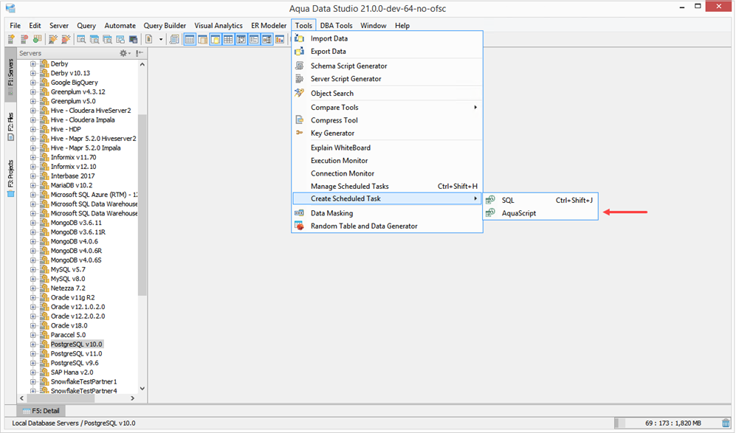736x433 pixels.
Task: Open the Visual Analytics menu
Action: pyautogui.click(x=219, y=25)
